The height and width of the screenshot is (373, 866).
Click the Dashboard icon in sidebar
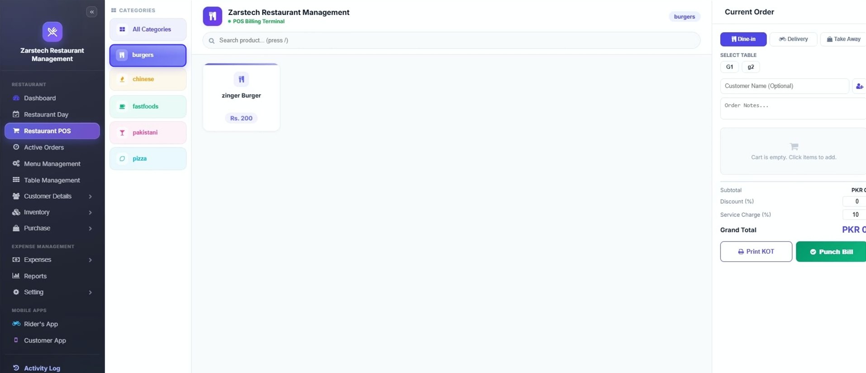pos(16,98)
